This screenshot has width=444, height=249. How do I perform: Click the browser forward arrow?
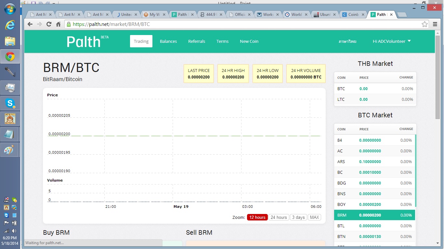(x=39, y=24)
